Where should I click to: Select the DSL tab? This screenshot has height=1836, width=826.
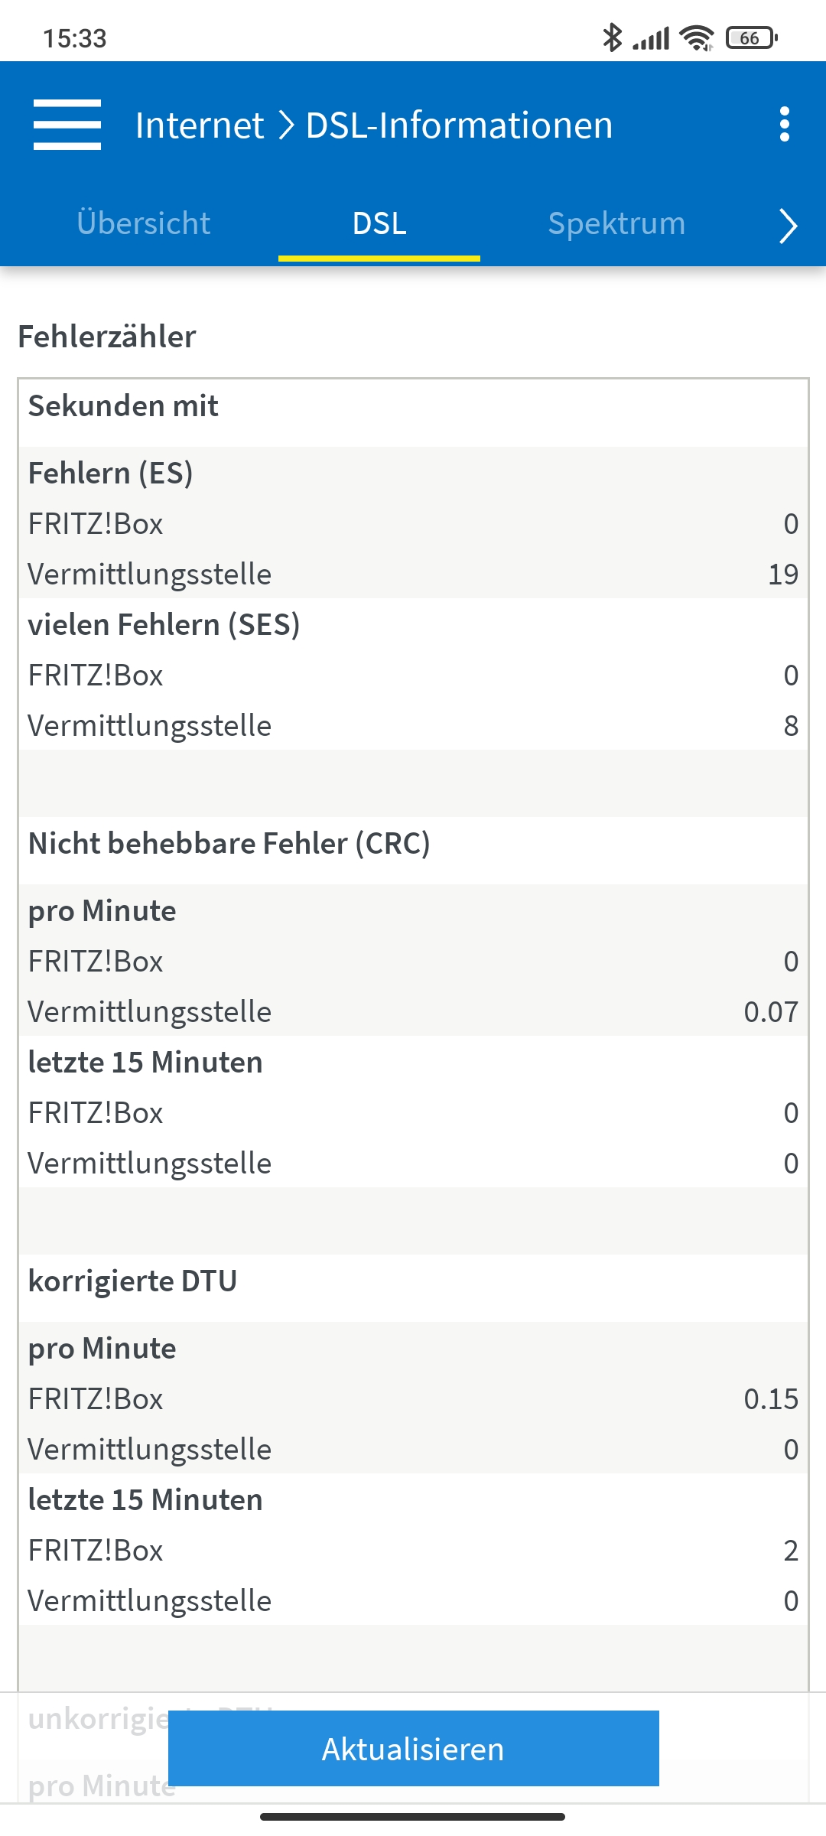tap(379, 223)
